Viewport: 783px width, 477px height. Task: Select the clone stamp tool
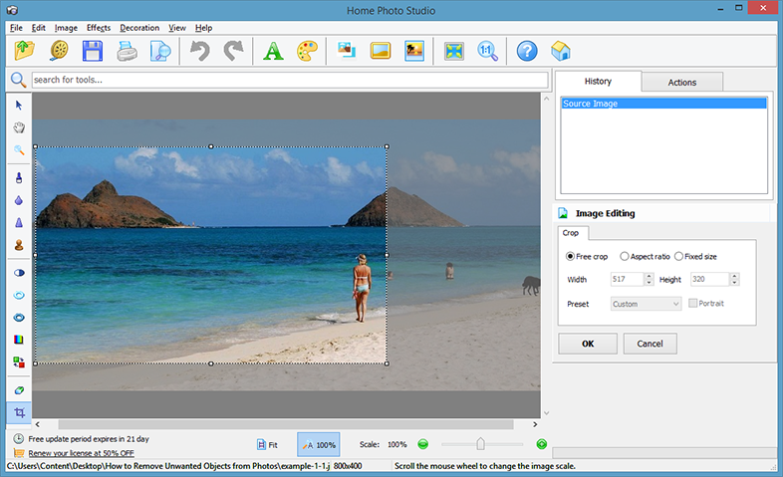pos(19,245)
